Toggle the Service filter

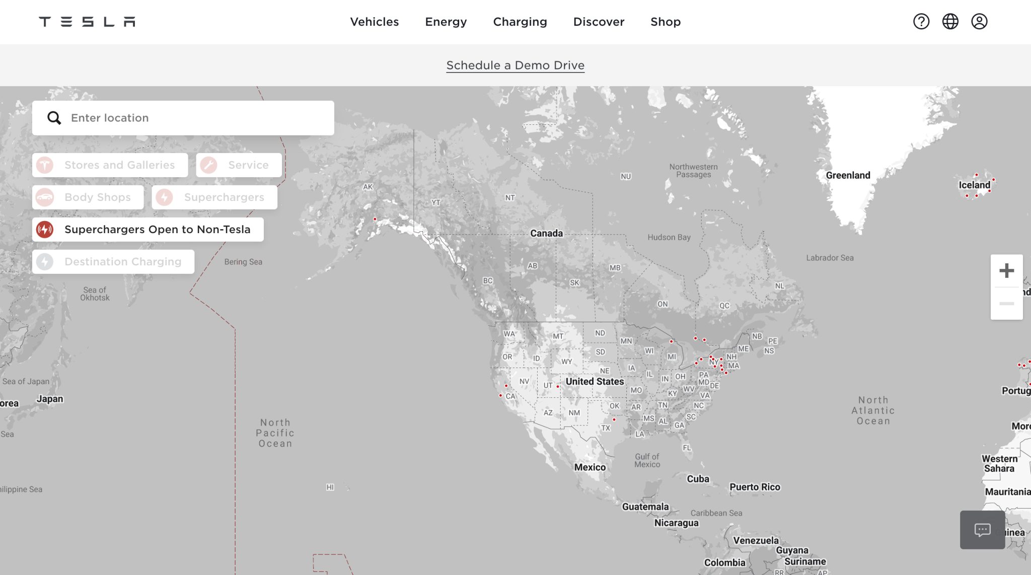[x=239, y=165]
